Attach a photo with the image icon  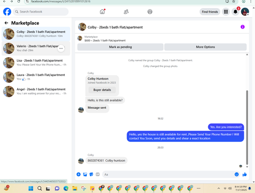coord(85,174)
